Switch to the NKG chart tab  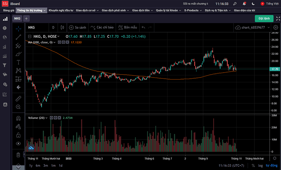17,18
